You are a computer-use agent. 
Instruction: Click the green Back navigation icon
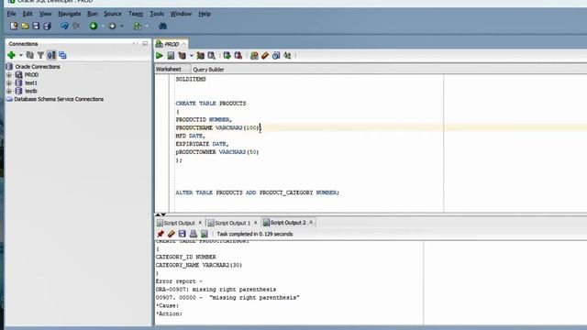point(94,26)
